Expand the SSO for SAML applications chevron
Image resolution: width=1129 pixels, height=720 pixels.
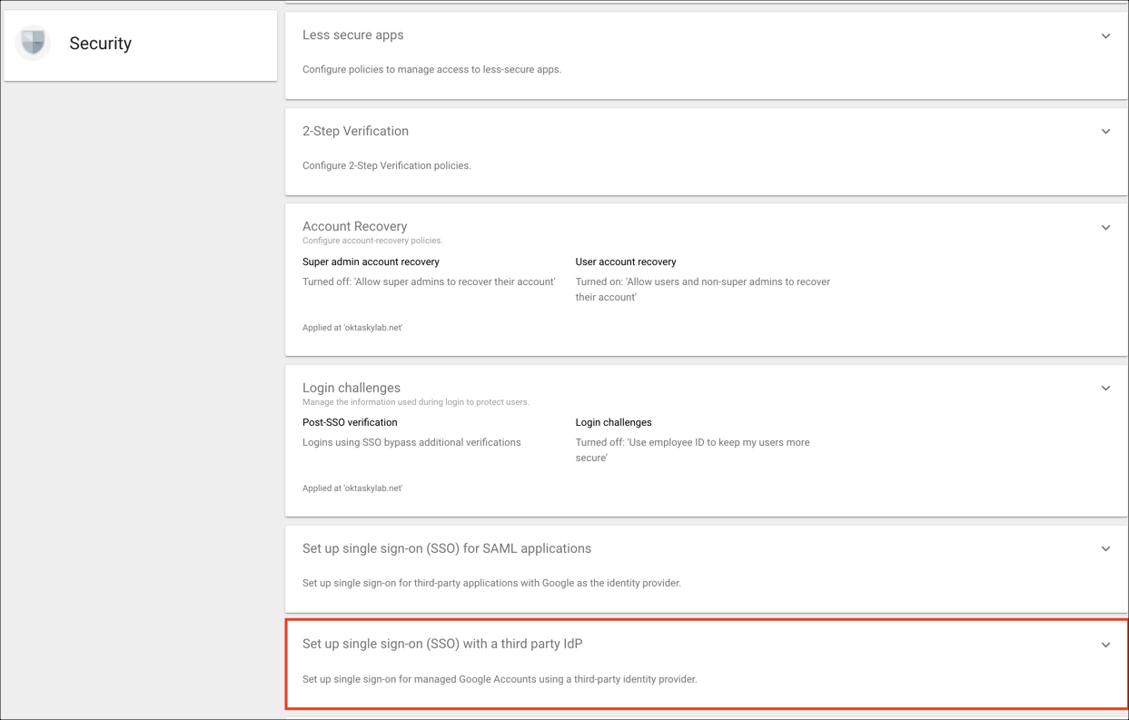click(1105, 549)
